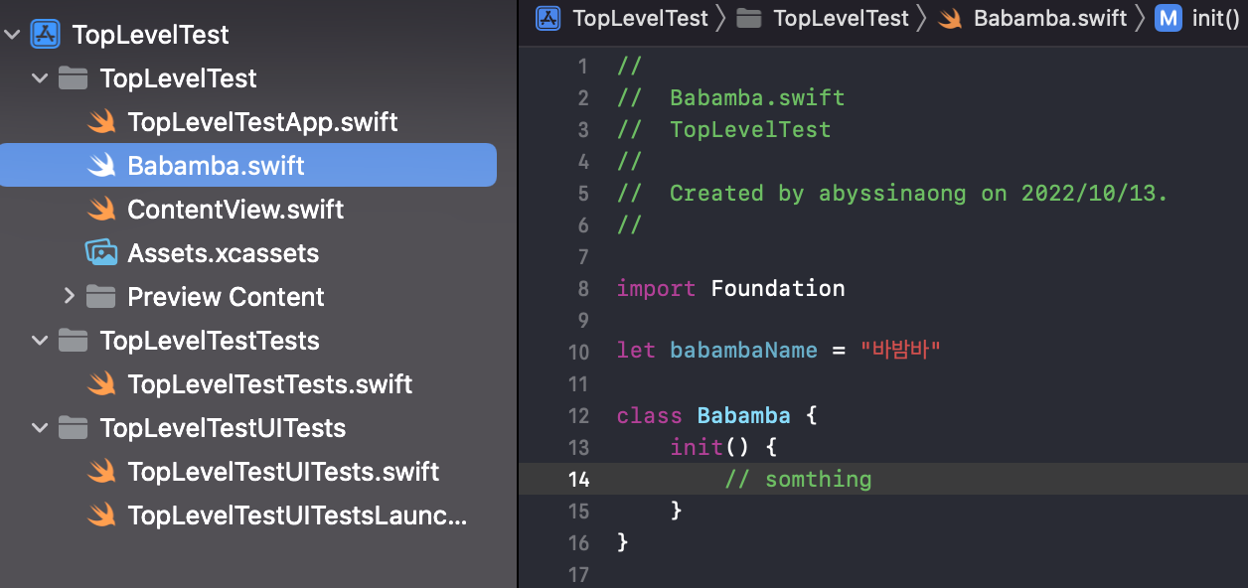Open the TopLevelTest project jump bar segment
Viewport: 1248px width, 588px height.
pyautogui.click(x=640, y=18)
